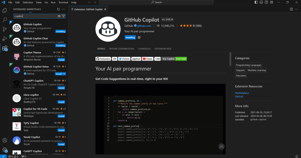
Task: Open notifications bell in status bar
Action: [x=297, y=156]
